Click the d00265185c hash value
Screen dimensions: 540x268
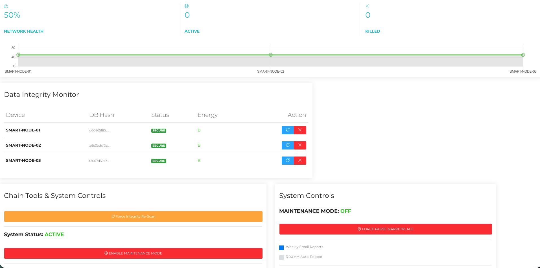pyautogui.click(x=99, y=130)
